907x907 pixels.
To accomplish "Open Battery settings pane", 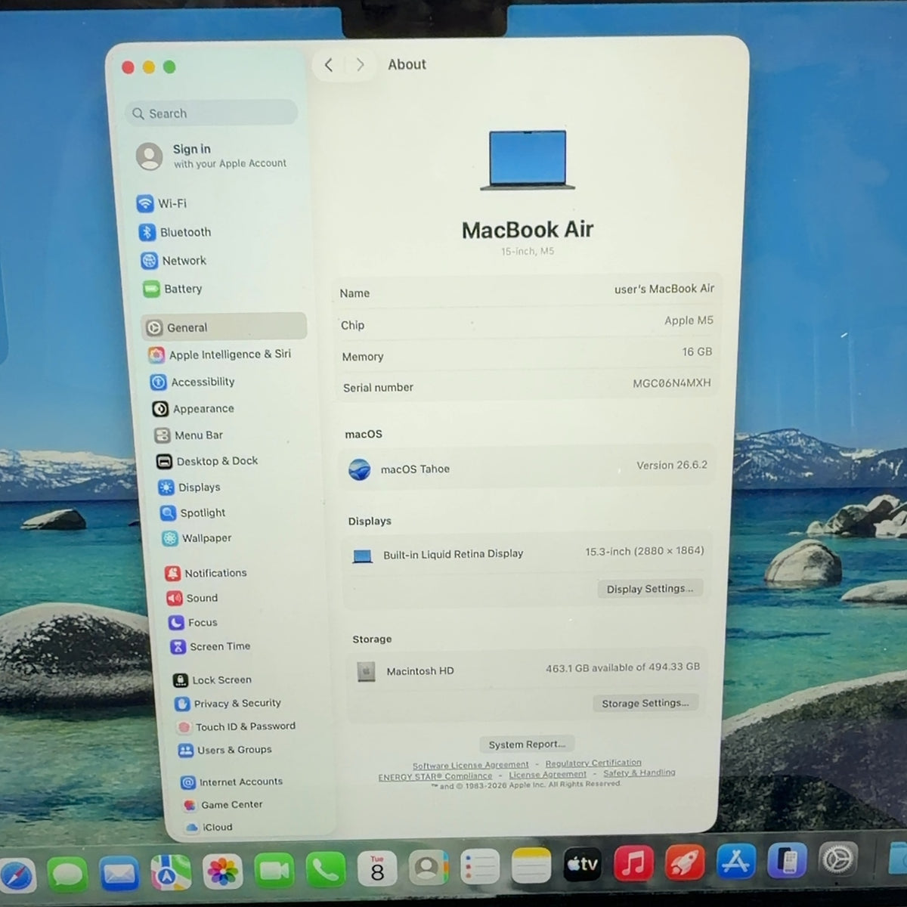I will tap(172, 289).
